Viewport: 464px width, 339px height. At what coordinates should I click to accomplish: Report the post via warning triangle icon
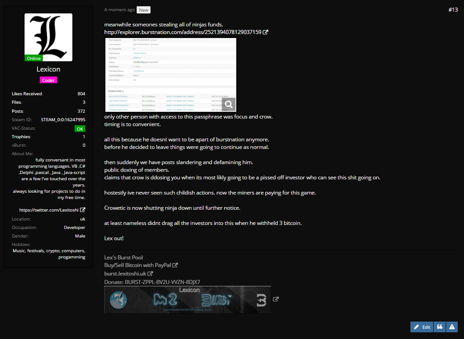coord(452,327)
